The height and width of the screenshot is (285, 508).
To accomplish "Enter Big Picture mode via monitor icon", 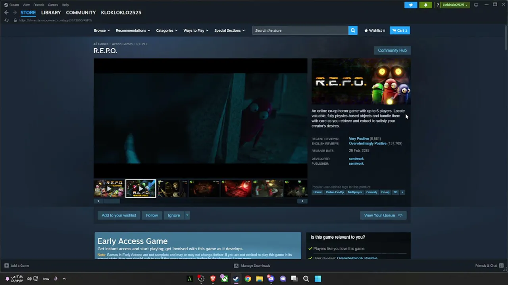I will 476,5.
